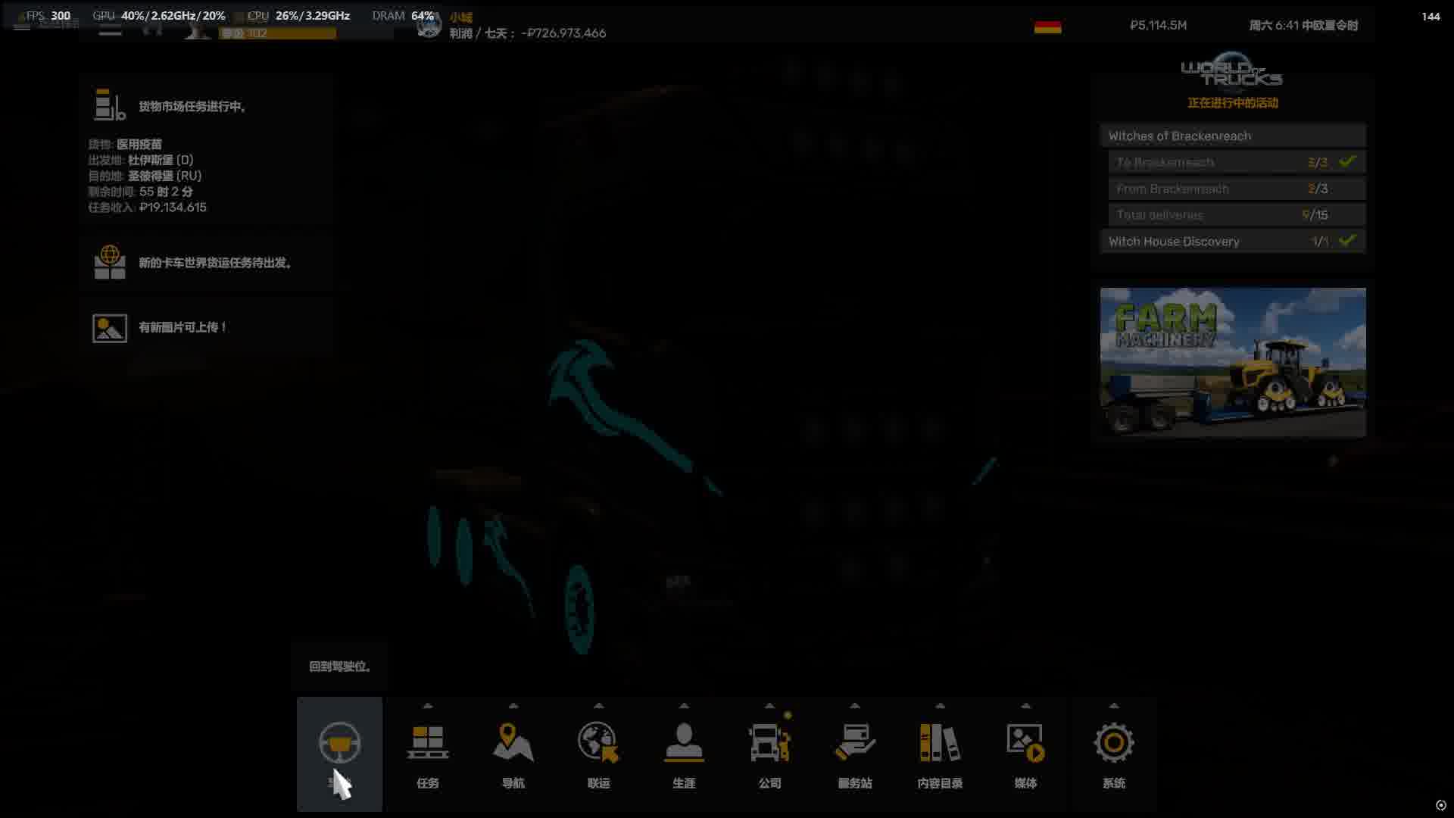Click the photo upload picture icon
The image size is (1454, 818).
pos(110,328)
